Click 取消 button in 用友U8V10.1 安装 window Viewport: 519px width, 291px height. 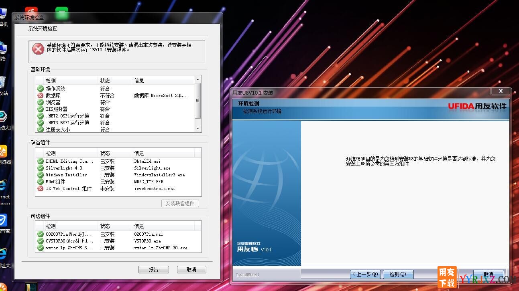click(488, 275)
